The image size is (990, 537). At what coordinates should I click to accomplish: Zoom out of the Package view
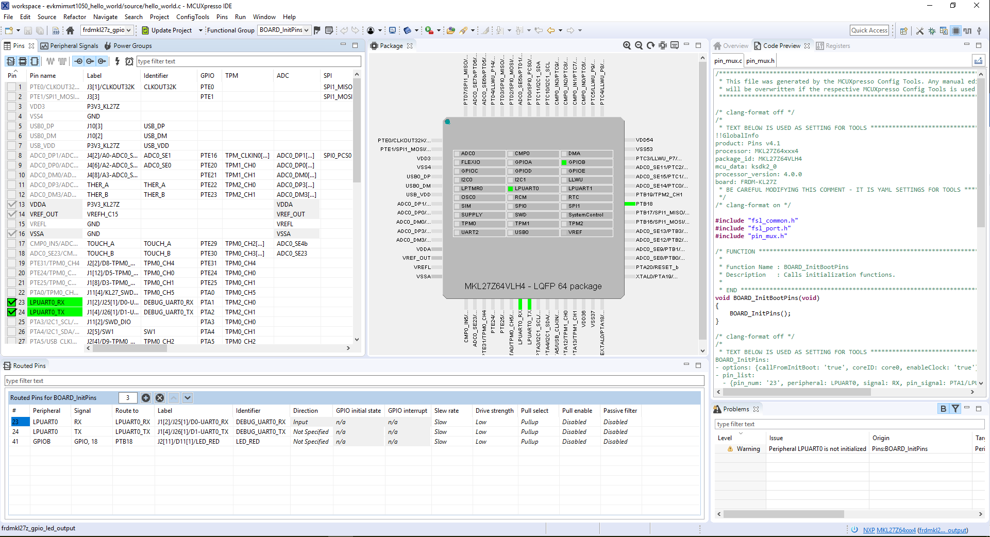click(x=639, y=45)
